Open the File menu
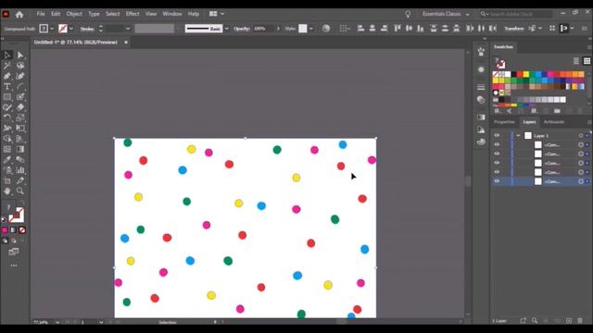Image resolution: width=593 pixels, height=333 pixels. (41, 14)
